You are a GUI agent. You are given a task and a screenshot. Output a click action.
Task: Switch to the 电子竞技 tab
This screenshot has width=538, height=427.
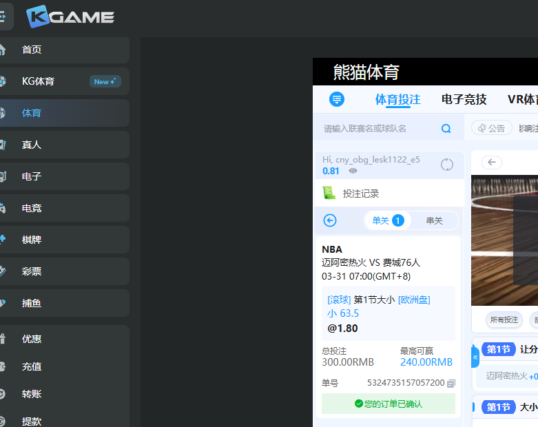pyautogui.click(x=464, y=99)
